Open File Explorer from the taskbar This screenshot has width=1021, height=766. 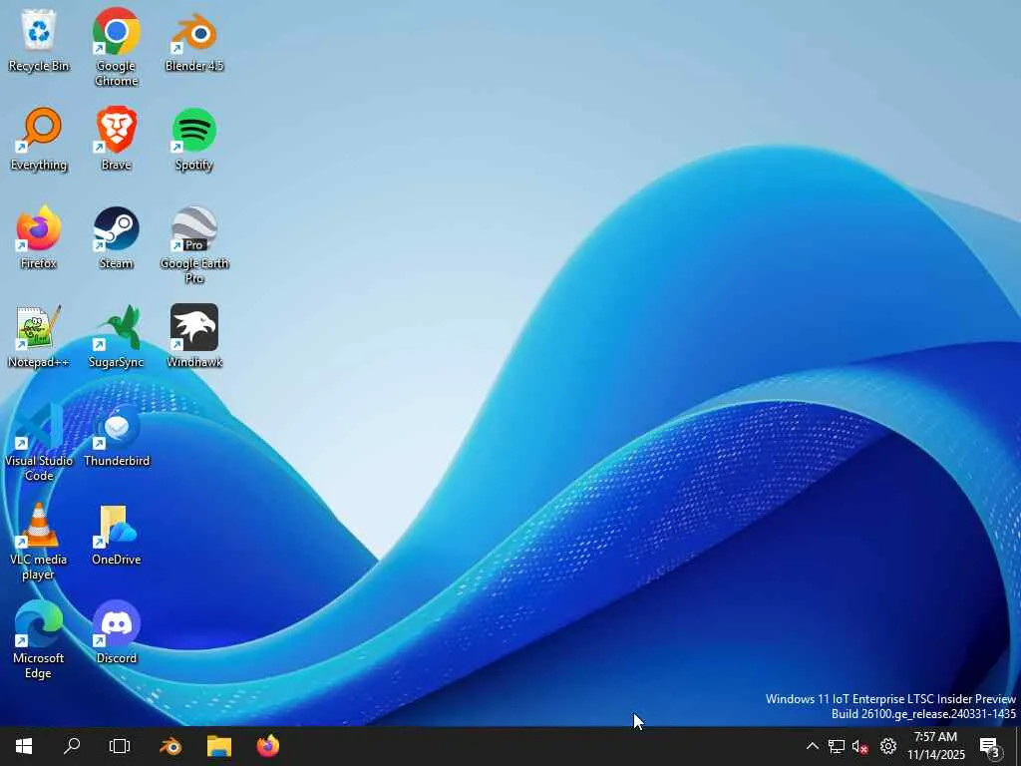coord(219,746)
